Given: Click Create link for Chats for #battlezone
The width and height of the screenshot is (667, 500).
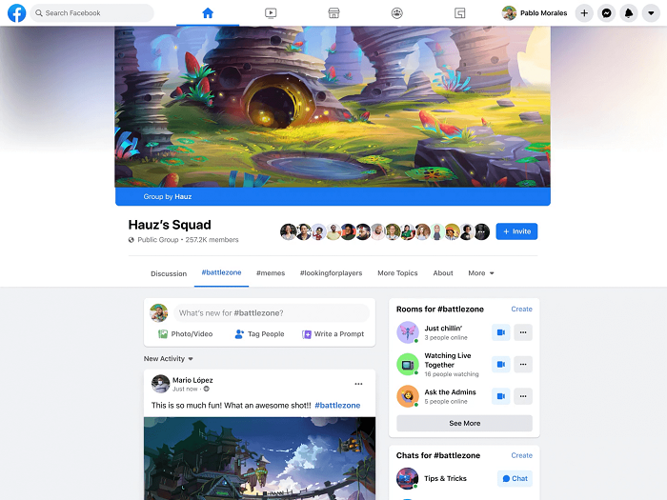Looking at the screenshot, I should [521, 455].
